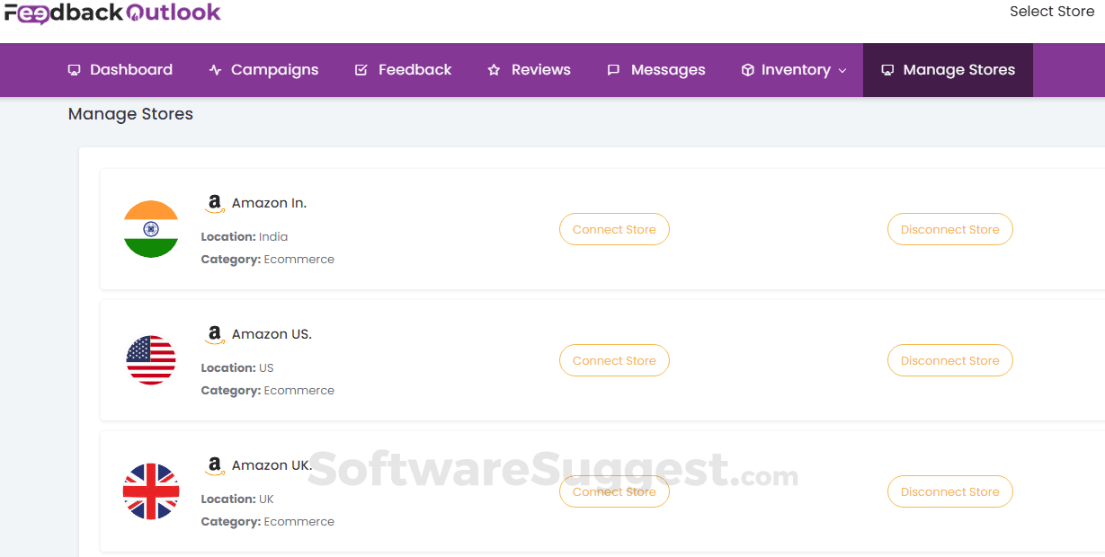Select the Campaigns waveform icon
Viewport: 1105px width, 557px height.
tap(216, 69)
